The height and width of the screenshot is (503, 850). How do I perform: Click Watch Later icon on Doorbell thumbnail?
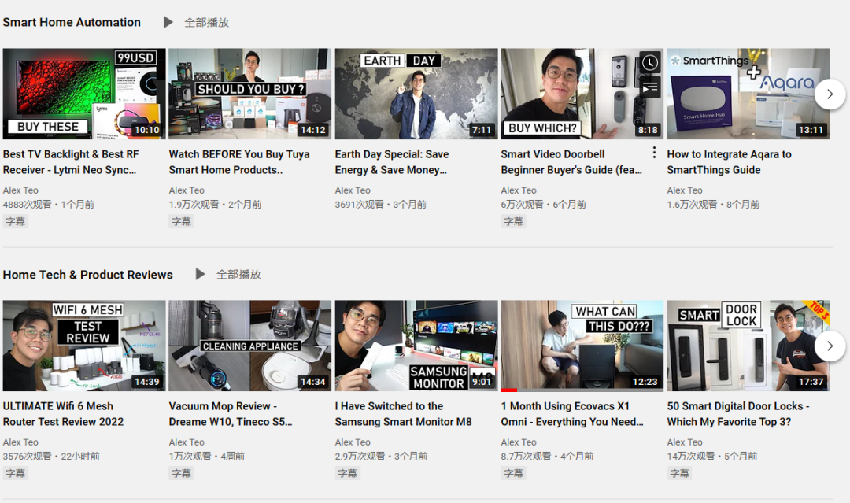(x=650, y=63)
